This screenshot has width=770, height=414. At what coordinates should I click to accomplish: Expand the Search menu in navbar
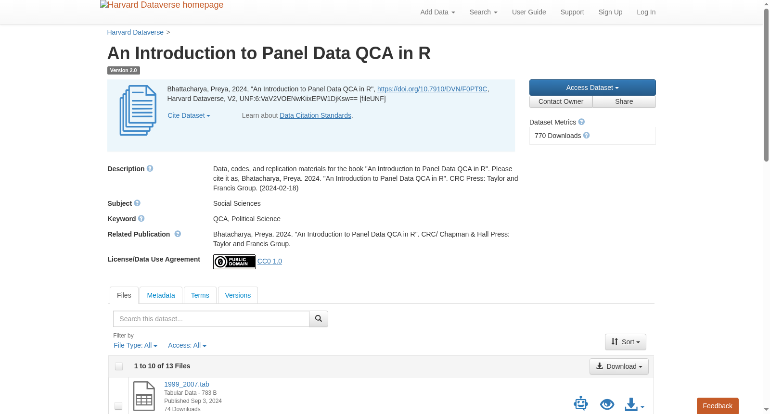pyautogui.click(x=483, y=12)
